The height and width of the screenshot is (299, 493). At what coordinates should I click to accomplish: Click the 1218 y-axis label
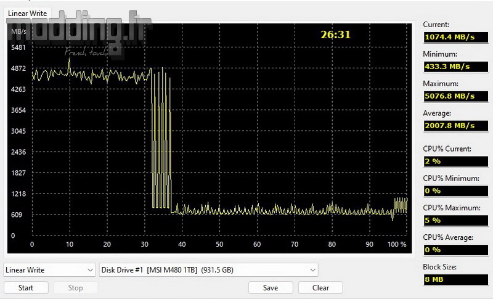[18, 194]
